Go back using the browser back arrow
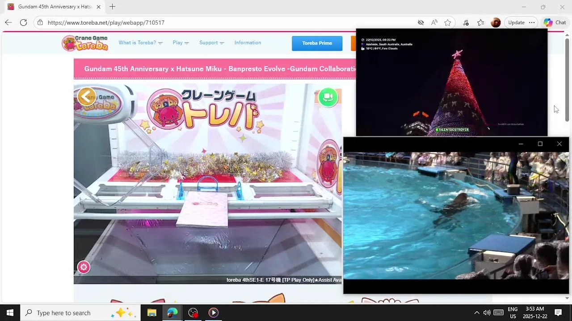Screen dimensions: 572x321 [8, 22]
